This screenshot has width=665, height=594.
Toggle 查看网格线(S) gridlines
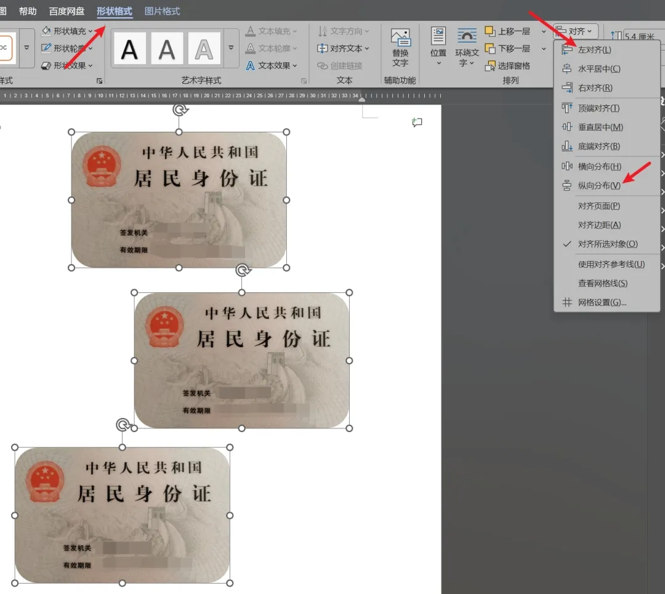[x=607, y=283]
